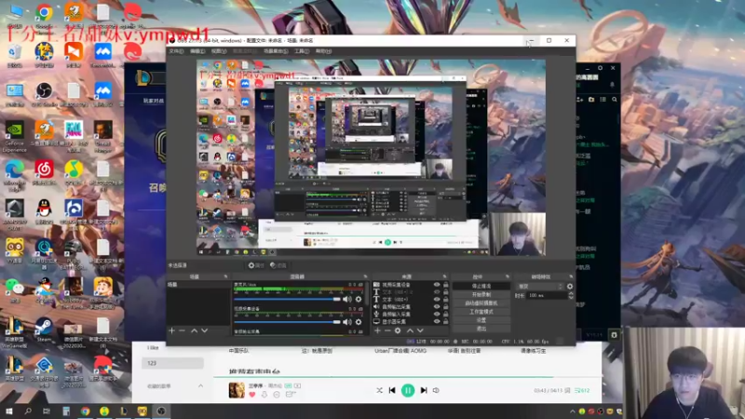
Task: Like current song with heart icon
Action: click(252, 395)
